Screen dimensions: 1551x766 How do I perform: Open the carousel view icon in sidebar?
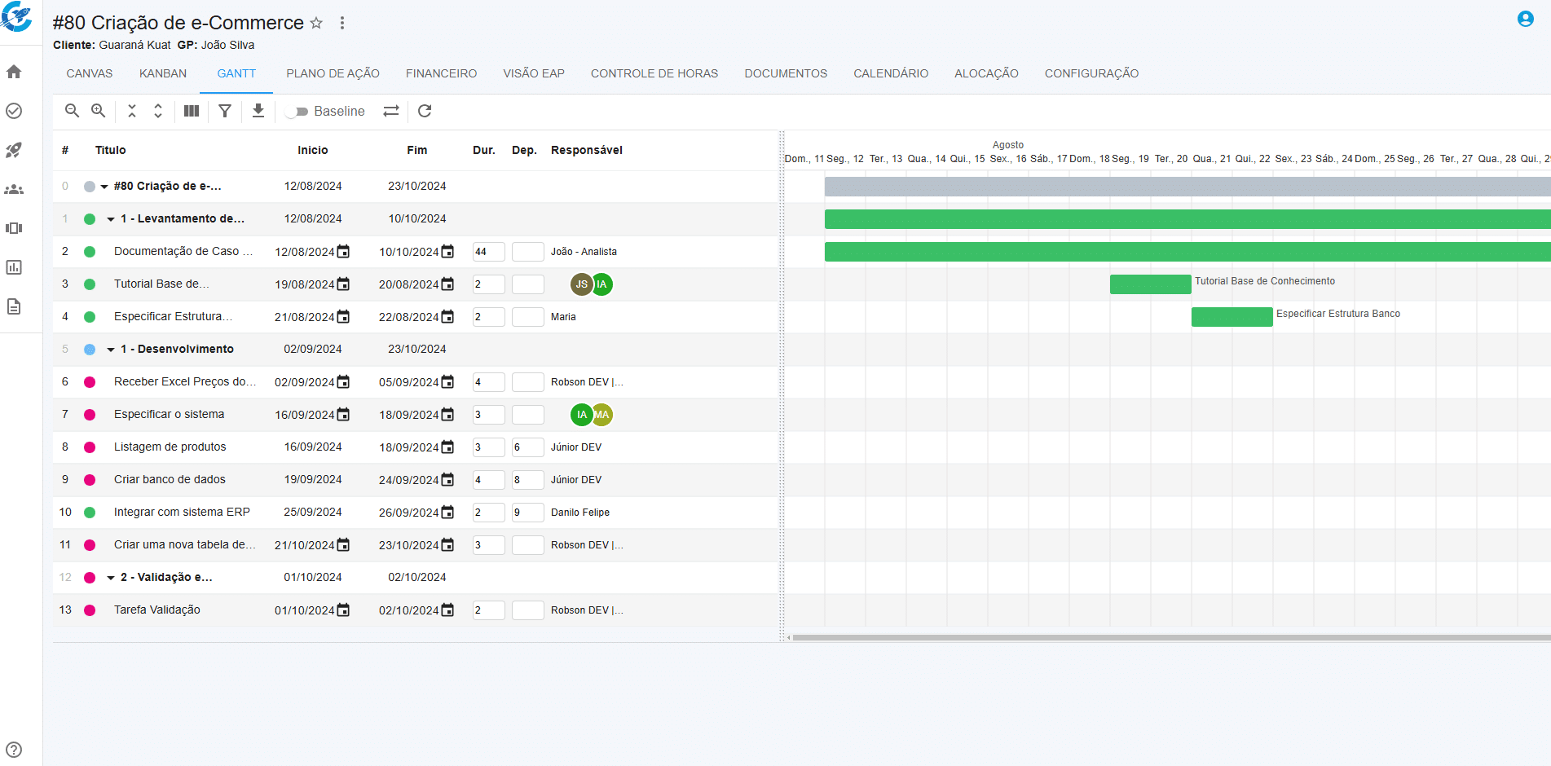tap(14, 228)
